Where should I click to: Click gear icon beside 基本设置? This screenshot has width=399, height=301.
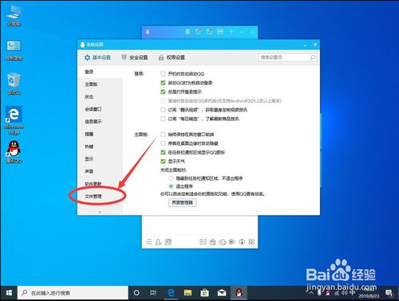click(87, 57)
